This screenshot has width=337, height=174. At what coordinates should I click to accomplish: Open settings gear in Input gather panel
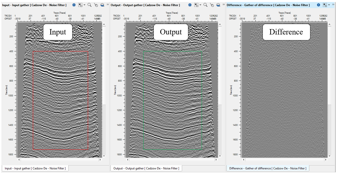(74, 5)
